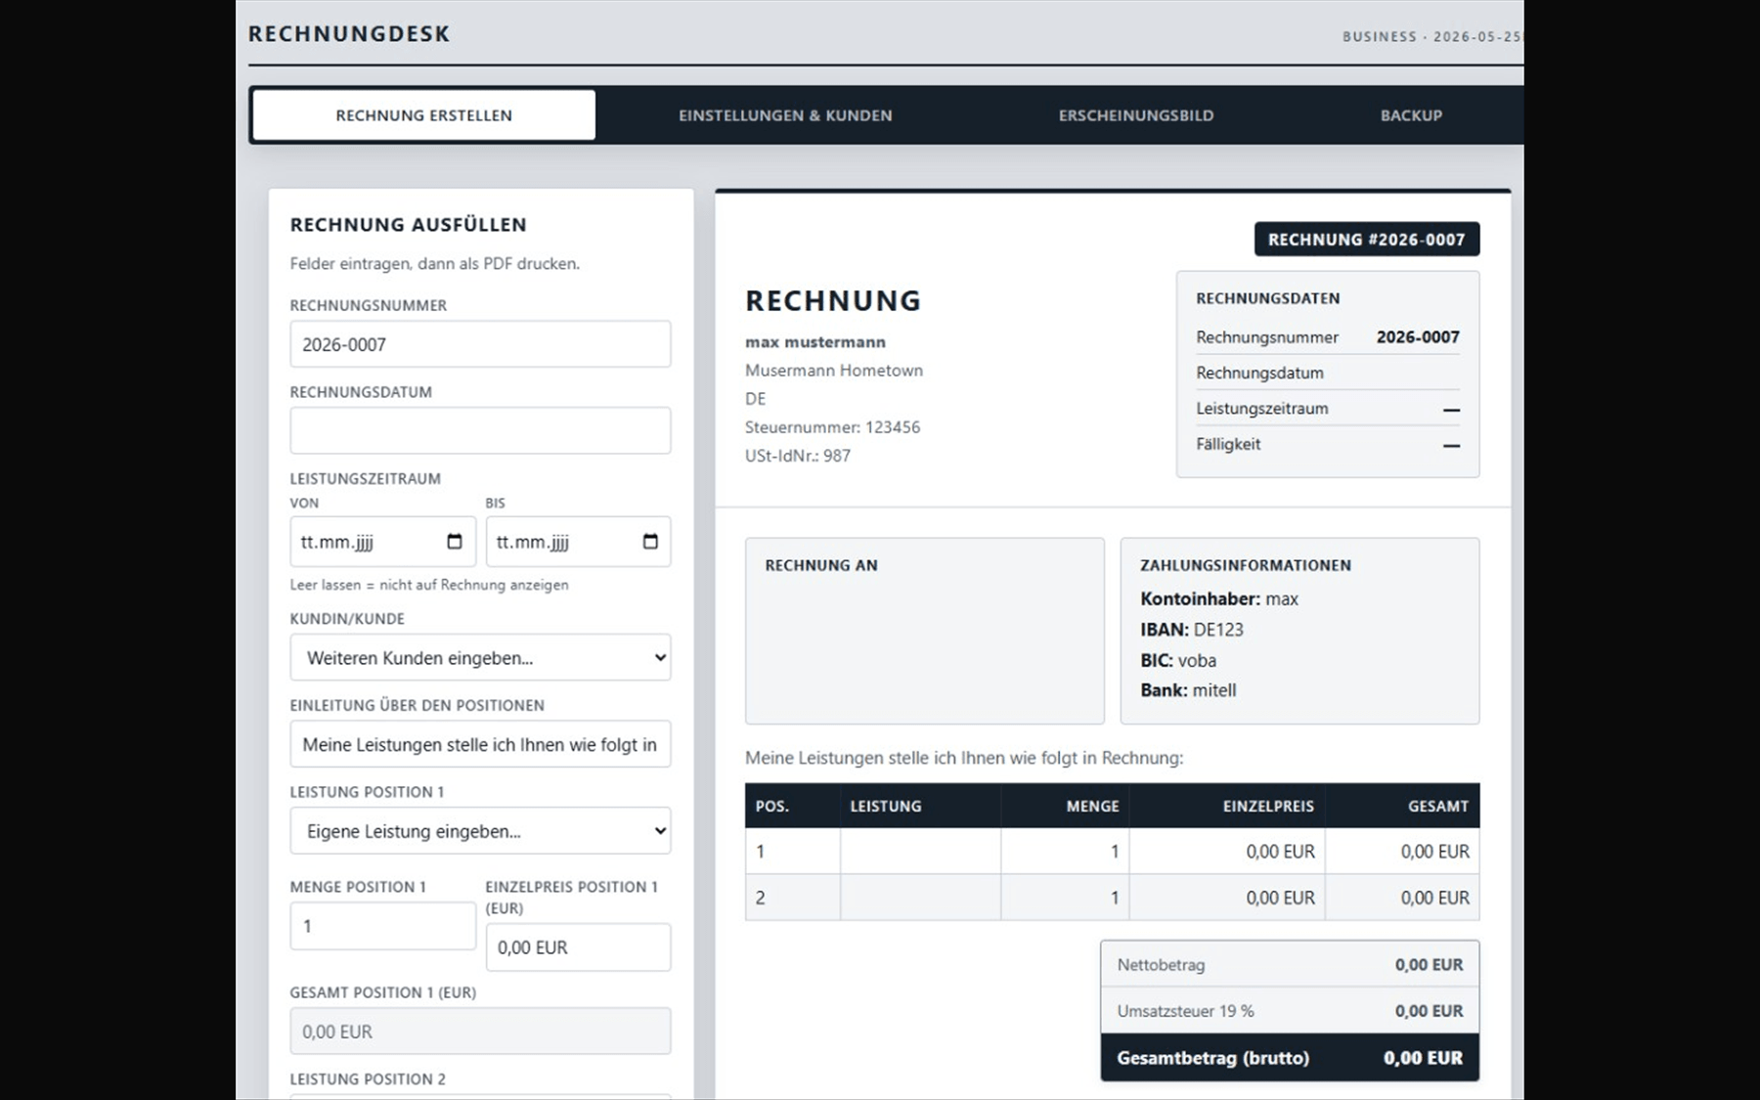Click 'max mustermann' sender name
The image size is (1760, 1100).
pyautogui.click(x=814, y=342)
